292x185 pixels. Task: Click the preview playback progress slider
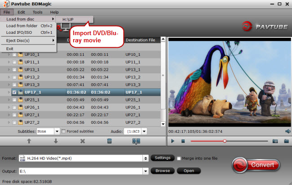229,141
